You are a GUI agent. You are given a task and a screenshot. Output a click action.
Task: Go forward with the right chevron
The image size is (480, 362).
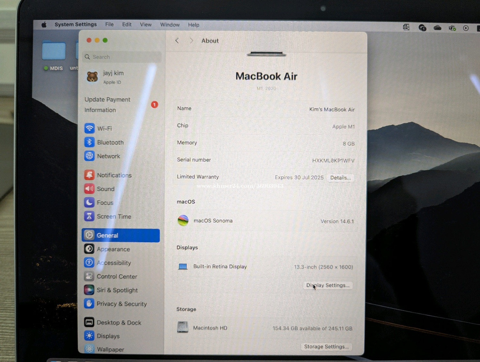pyautogui.click(x=191, y=40)
